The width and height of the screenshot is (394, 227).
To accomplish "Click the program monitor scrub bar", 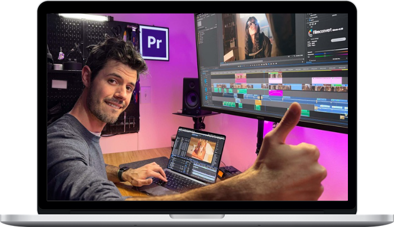I will coord(261,61).
